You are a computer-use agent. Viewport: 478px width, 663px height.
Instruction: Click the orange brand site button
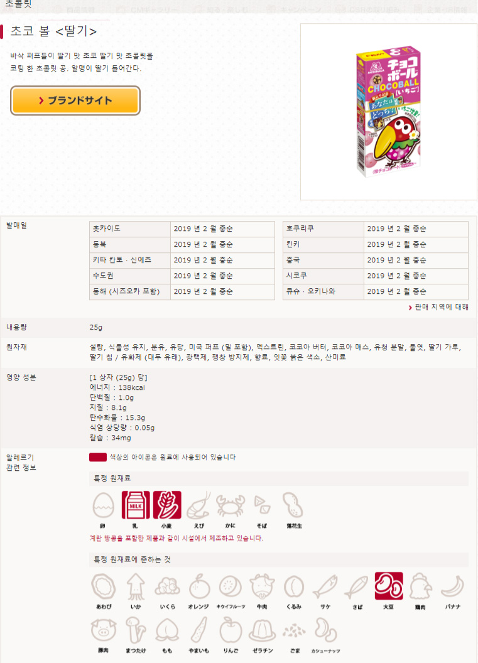75,100
